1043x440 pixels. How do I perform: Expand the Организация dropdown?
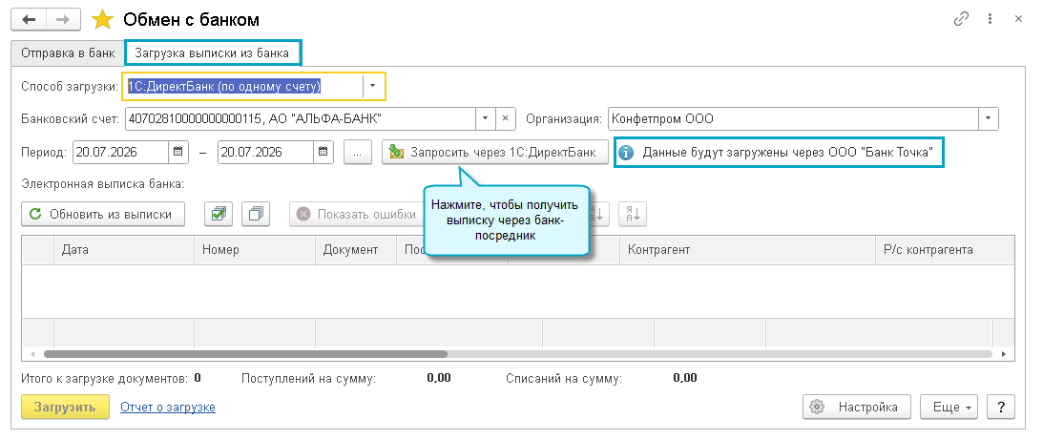pyautogui.click(x=989, y=118)
